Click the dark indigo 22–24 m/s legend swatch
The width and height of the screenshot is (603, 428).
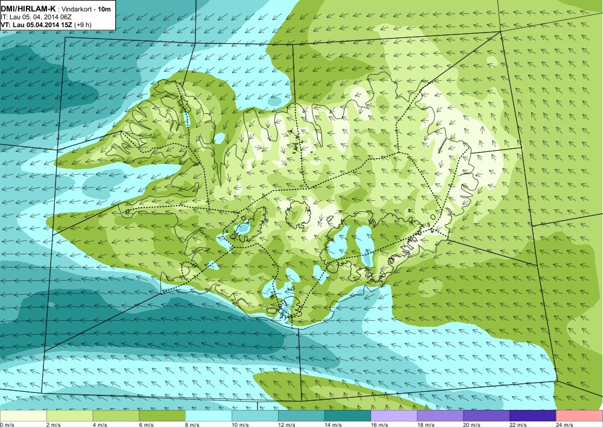(x=533, y=416)
